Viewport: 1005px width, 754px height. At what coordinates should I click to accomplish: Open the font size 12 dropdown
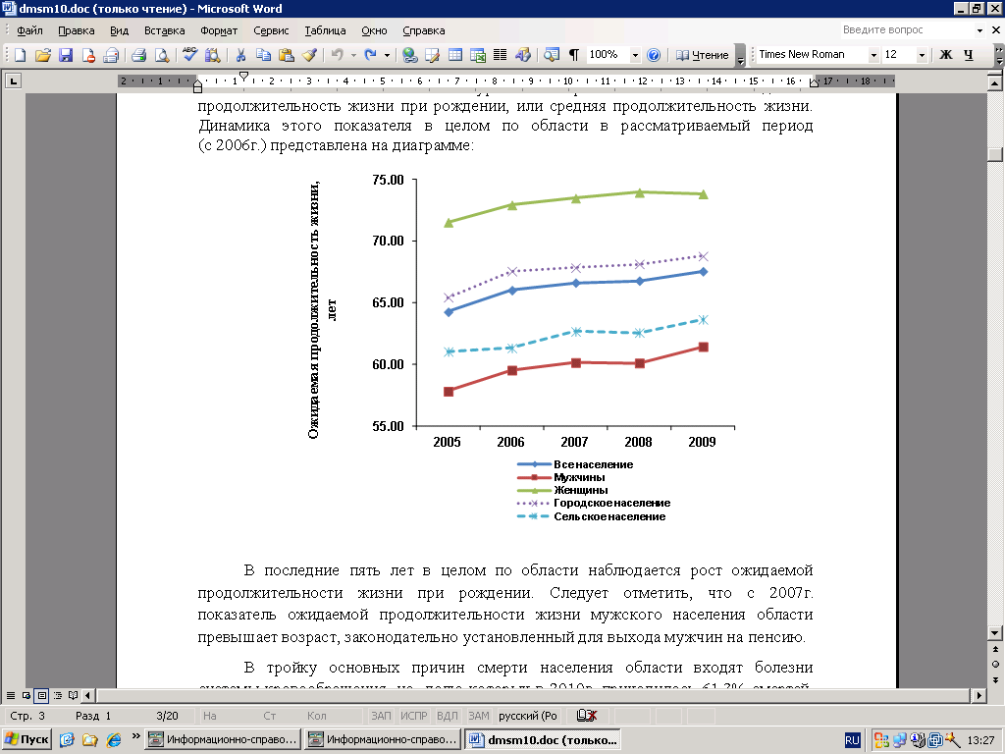coord(922,55)
